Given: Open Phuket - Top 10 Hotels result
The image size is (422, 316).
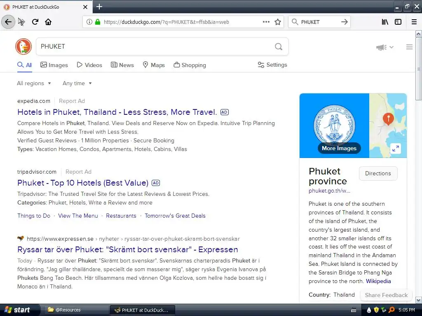Looking at the screenshot, I should tap(83, 183).
